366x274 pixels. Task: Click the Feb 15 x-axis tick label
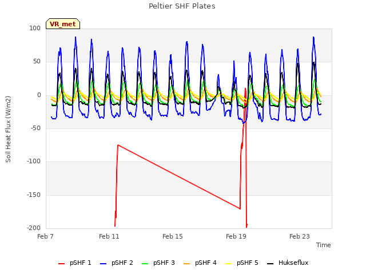[x=173, y=236]
